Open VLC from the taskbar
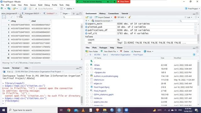Viewport: 201px width, 113px height. point(83,110)
